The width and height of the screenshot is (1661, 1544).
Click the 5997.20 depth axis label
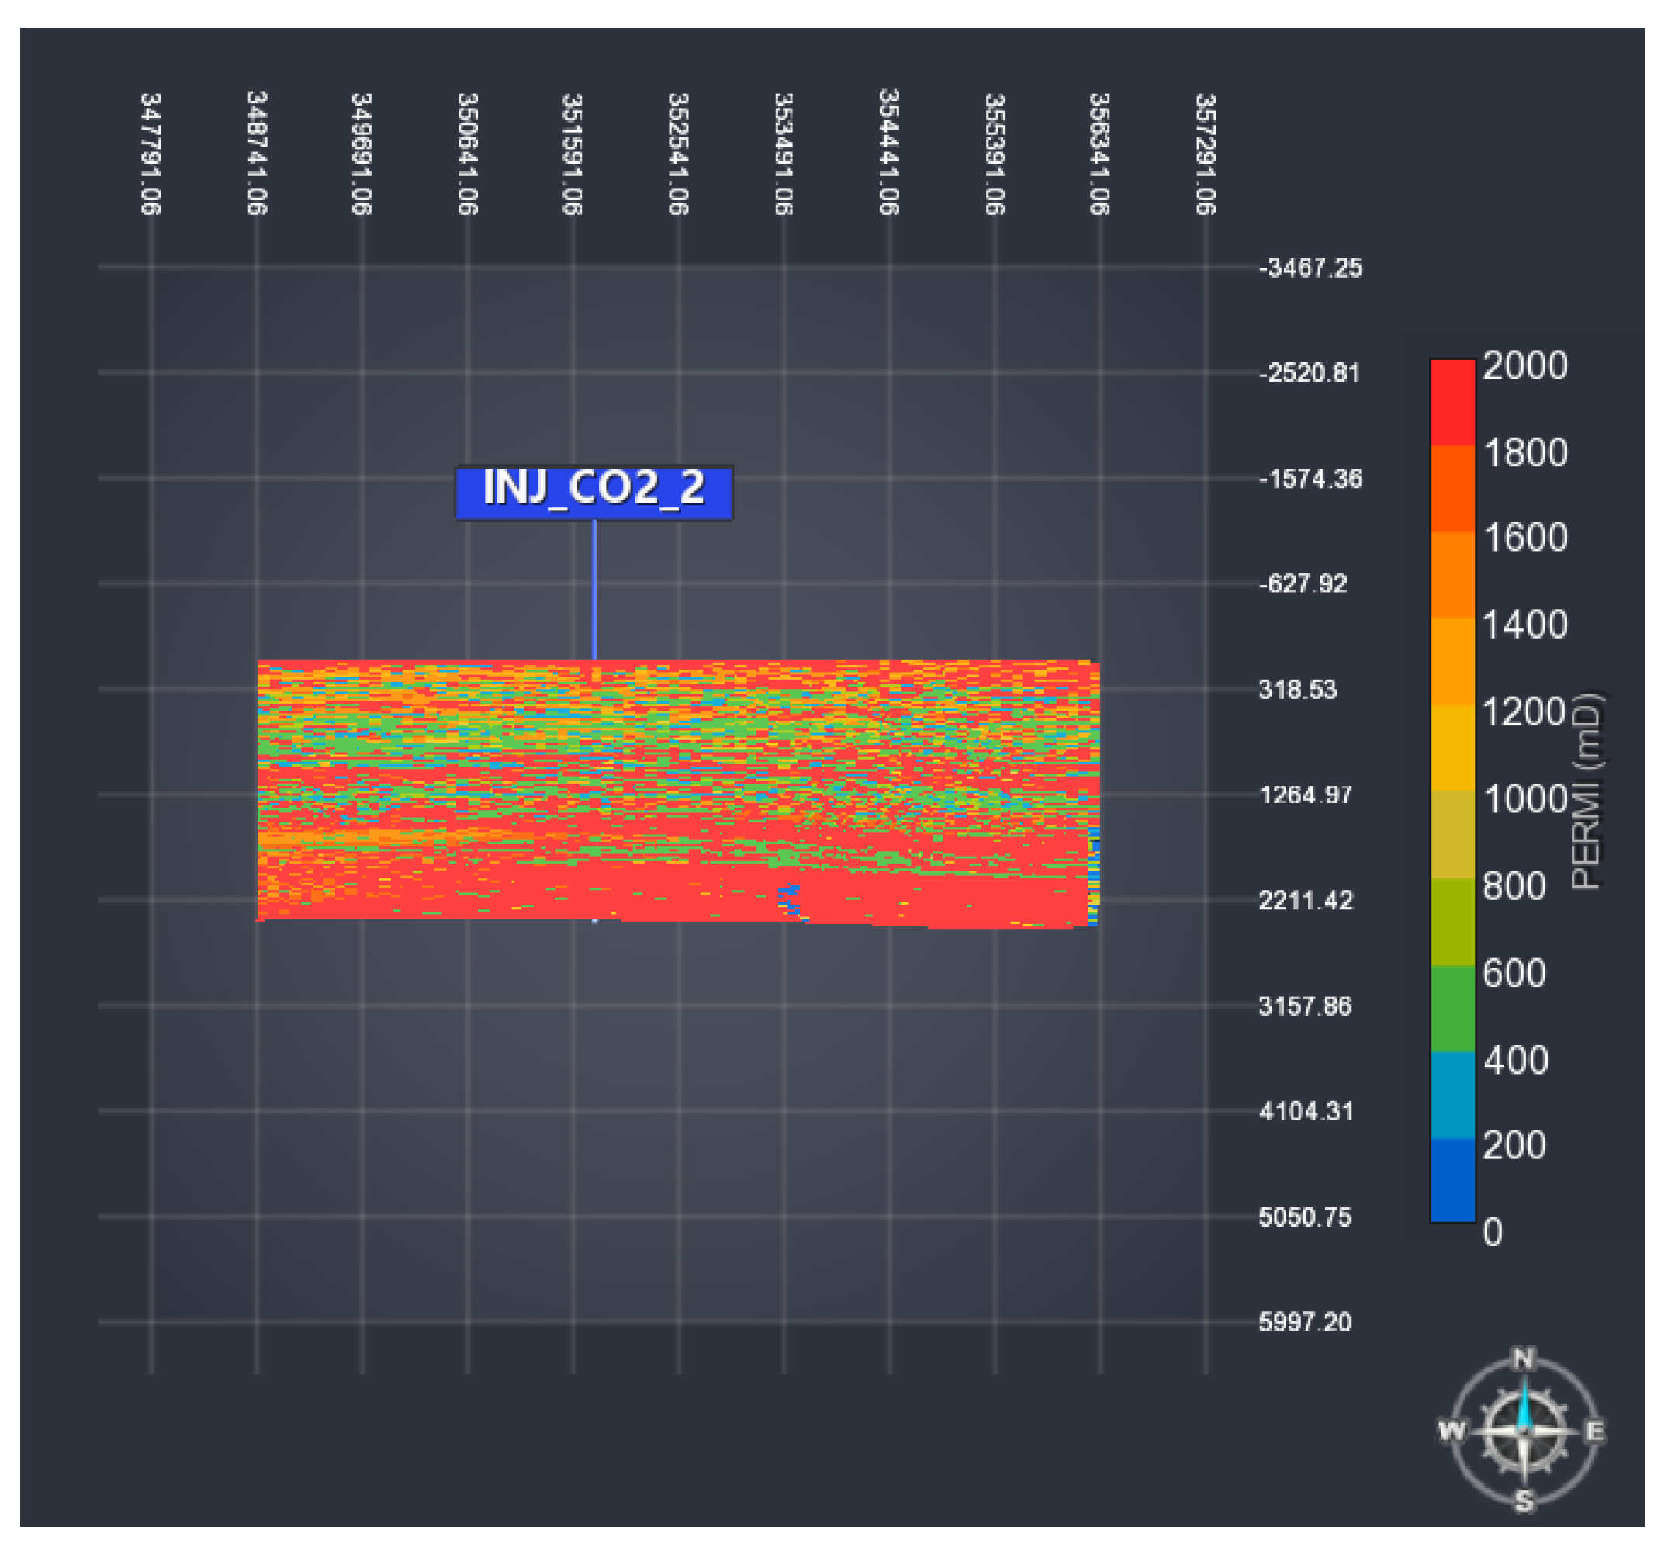[1304, 1322]
